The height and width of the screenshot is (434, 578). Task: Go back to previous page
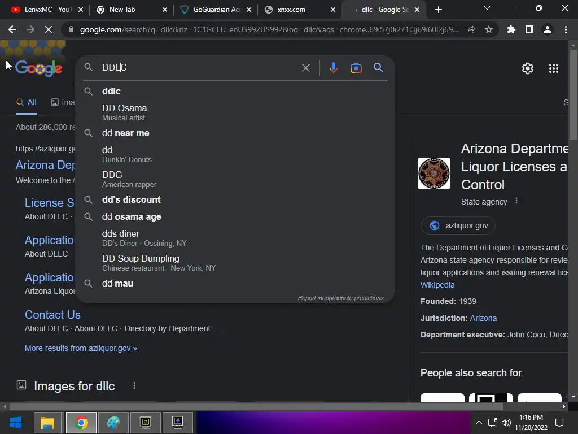[12, 29]
